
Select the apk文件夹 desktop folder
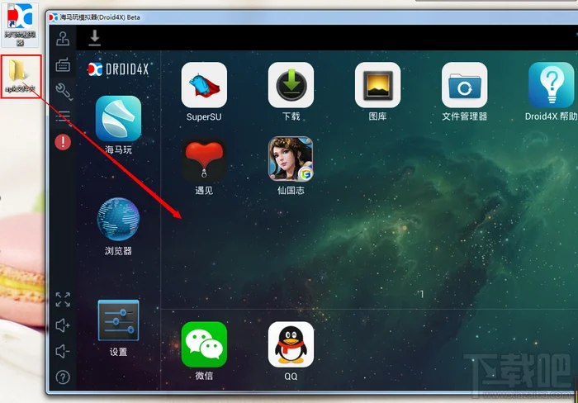pyautogui.click(x=21, y=76)
